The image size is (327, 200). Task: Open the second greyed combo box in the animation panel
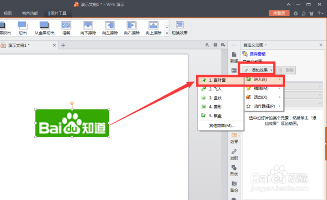coord(303,95)
